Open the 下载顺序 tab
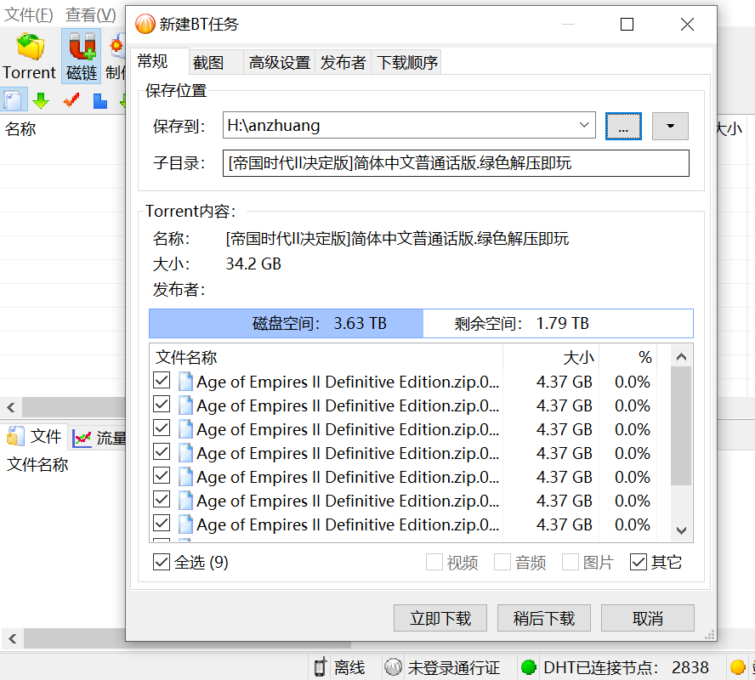 tap(407, 63)
